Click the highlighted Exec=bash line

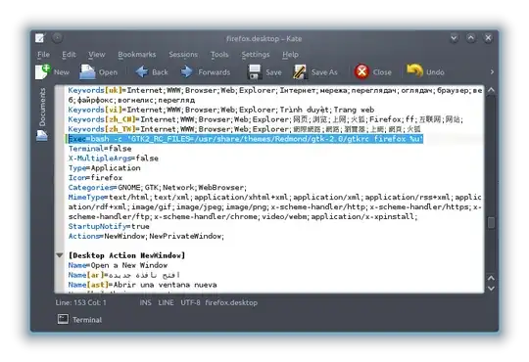tap(246, 139)
